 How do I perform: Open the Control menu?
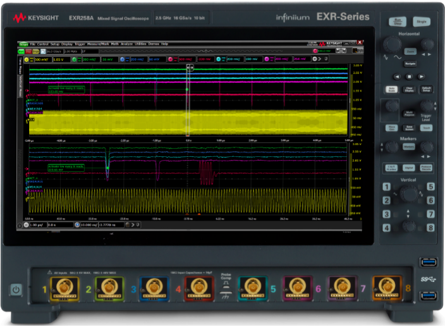pos(42,44)
